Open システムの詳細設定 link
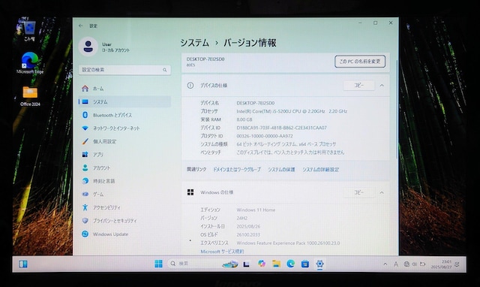The image size is (480, 287). 320,170
